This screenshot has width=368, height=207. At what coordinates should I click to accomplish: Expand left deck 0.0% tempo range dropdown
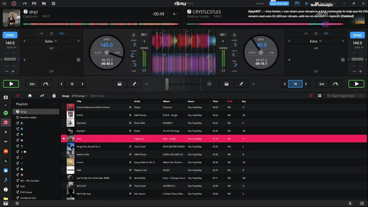pyautogui.click(x=11, y=47)
